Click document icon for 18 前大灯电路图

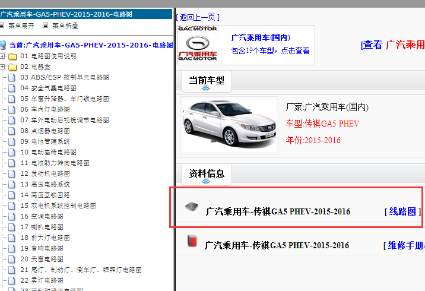(x=12, y=238)
